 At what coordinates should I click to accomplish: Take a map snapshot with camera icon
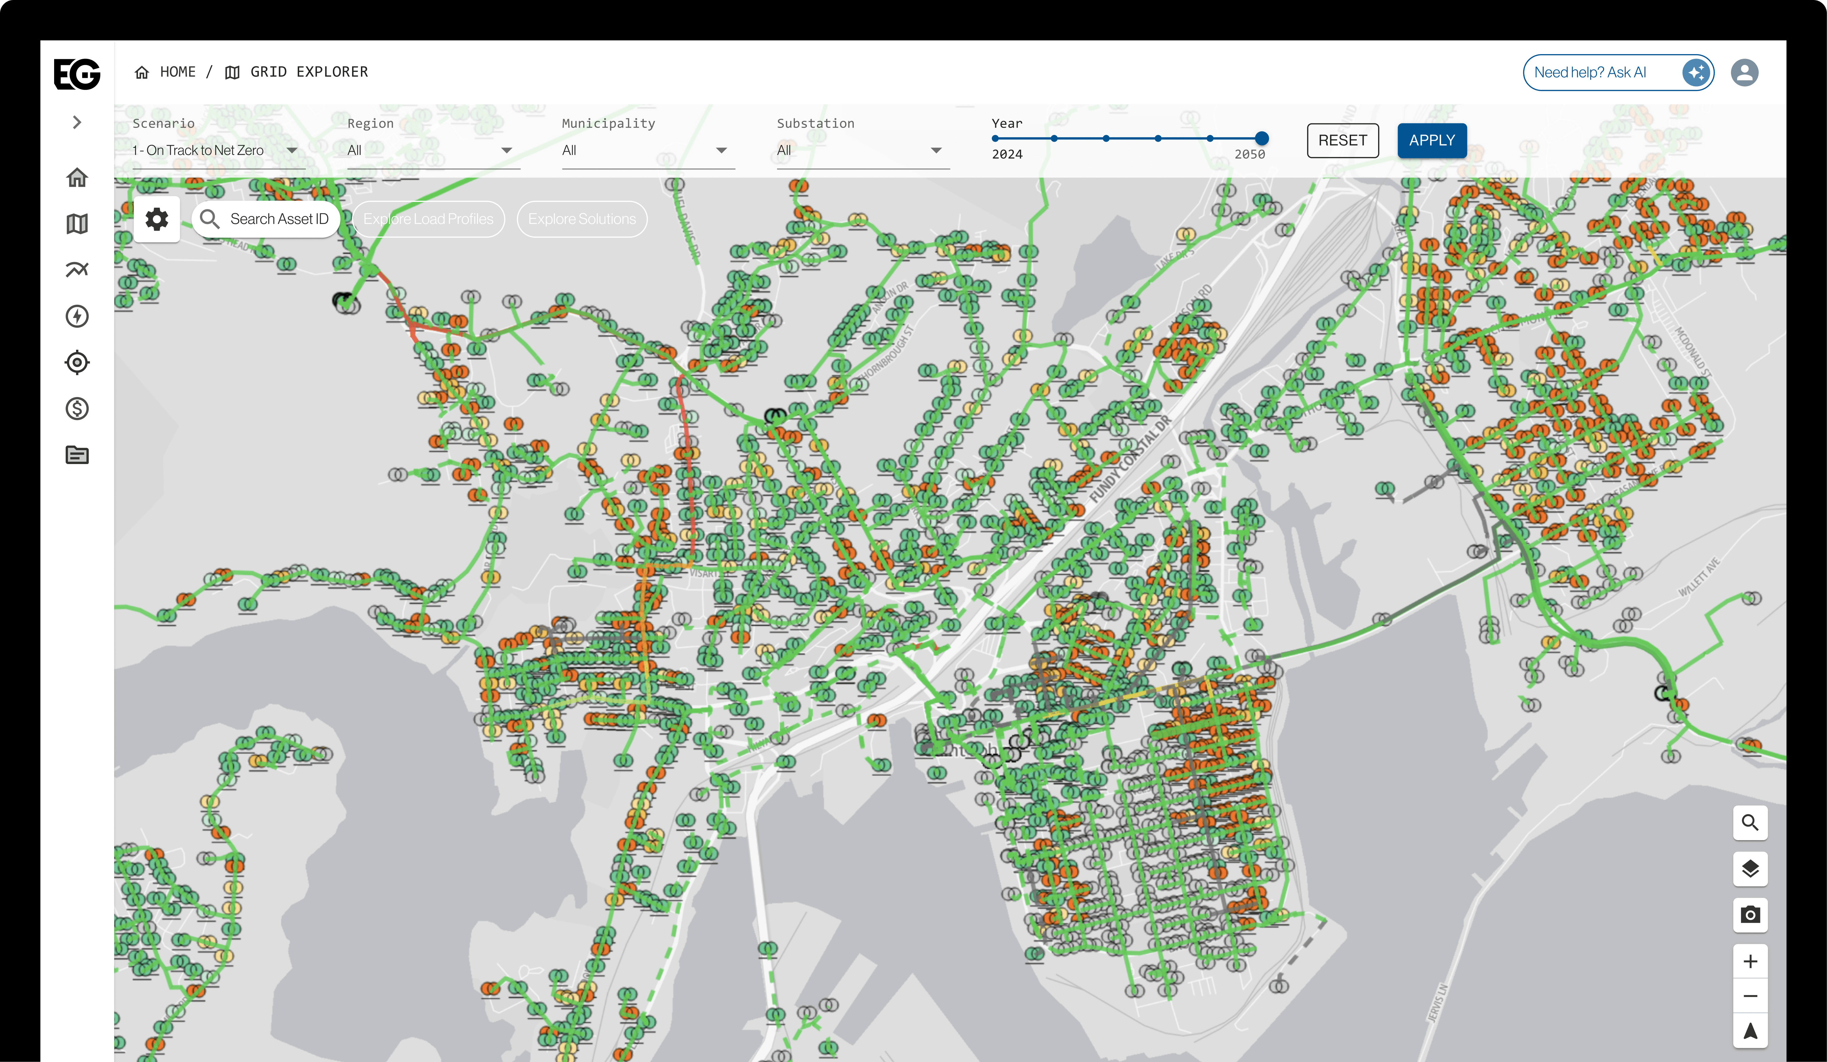(1750, 915)
